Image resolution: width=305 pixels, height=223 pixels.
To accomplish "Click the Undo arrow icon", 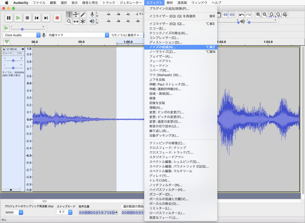I will (x=242, y=15).
